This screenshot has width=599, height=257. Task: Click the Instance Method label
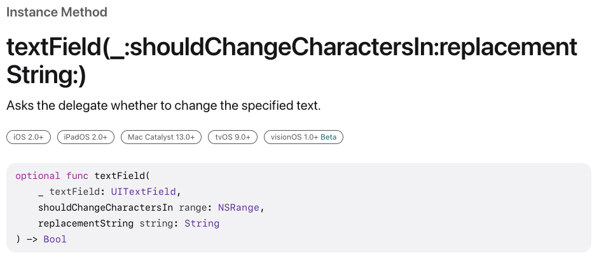coord(57,12)
